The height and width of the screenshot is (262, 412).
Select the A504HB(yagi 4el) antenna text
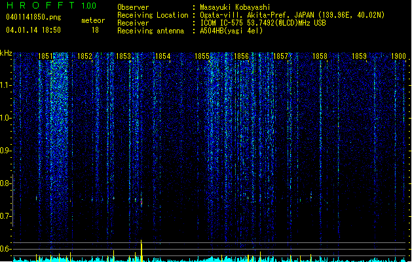click(x=231, y=31)
